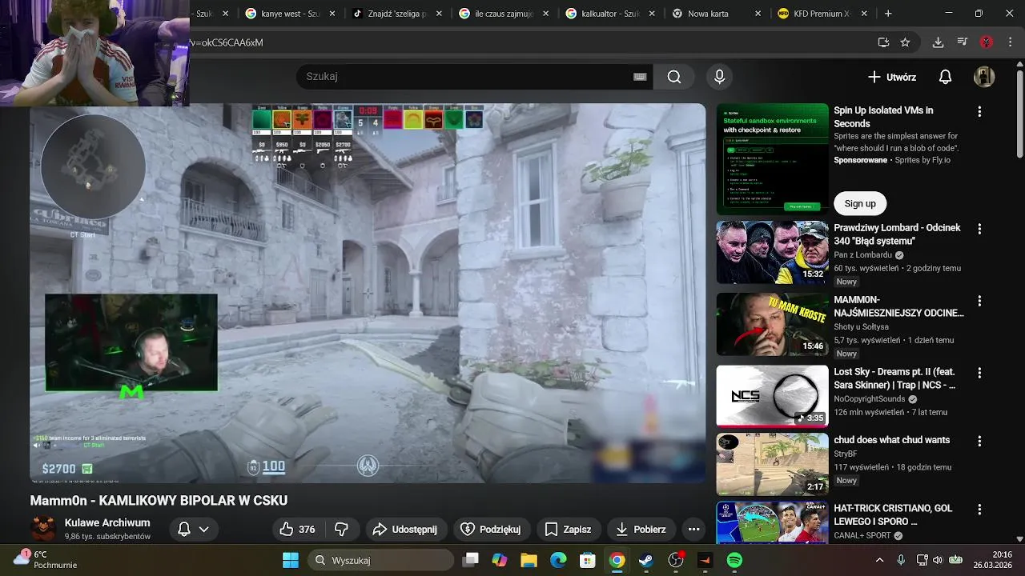Open options for HAT-TRICK CRISTIANO video
This screenshot has height=576, width=1025.
(x=979, y=510)
